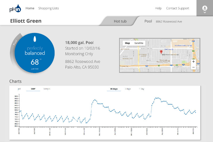Switch map to Map view
This screenshot has height=142, width=213.
coord(128,43)
